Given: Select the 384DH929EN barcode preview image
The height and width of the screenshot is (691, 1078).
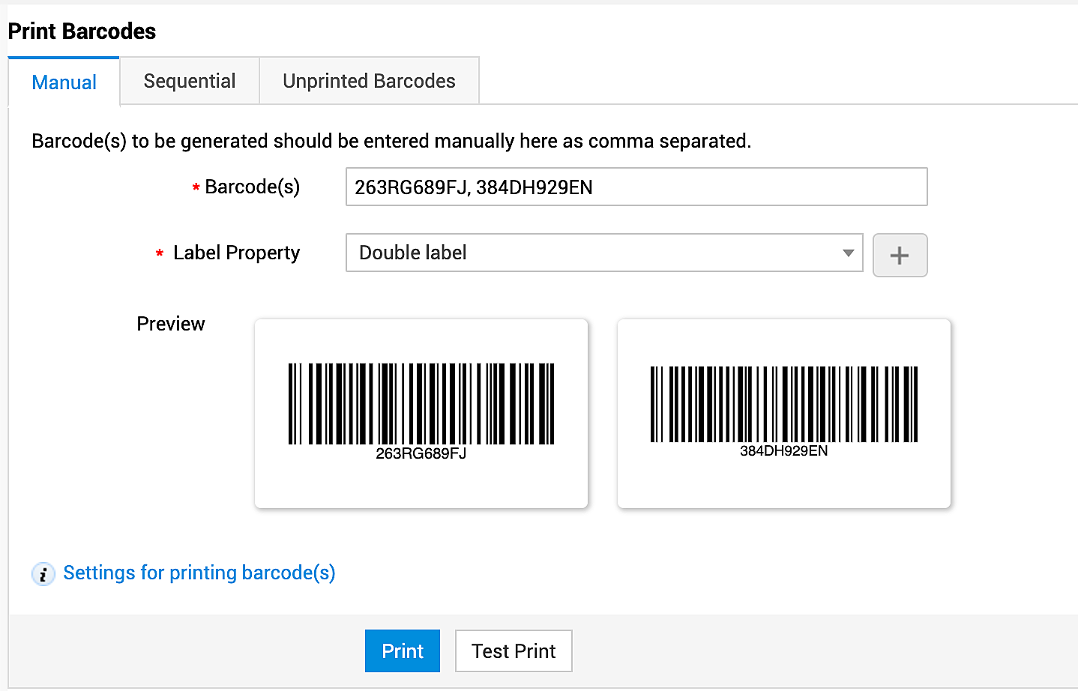Looking at the screenshot, I should coord(783,404).
